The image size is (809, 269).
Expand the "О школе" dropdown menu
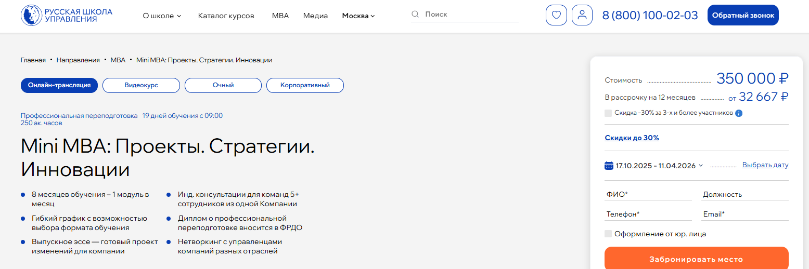point(162,16)
